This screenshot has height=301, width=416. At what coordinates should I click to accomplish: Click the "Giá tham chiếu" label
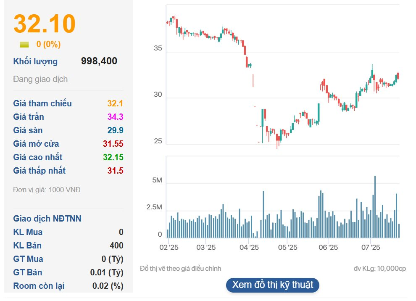coord(42,103)
